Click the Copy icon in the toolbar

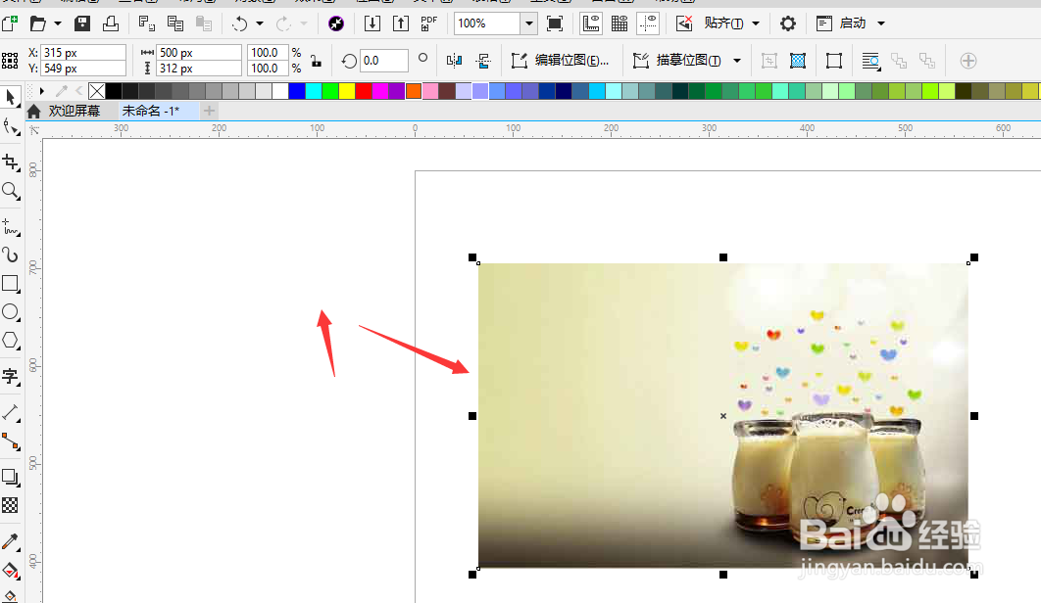[x=175, y=23]
